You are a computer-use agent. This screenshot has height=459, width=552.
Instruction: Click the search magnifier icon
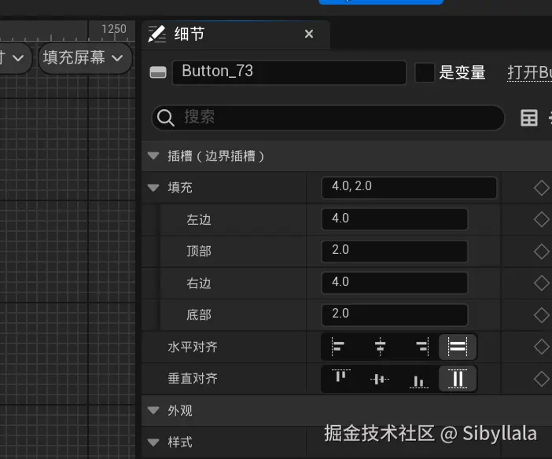[165, 118]
